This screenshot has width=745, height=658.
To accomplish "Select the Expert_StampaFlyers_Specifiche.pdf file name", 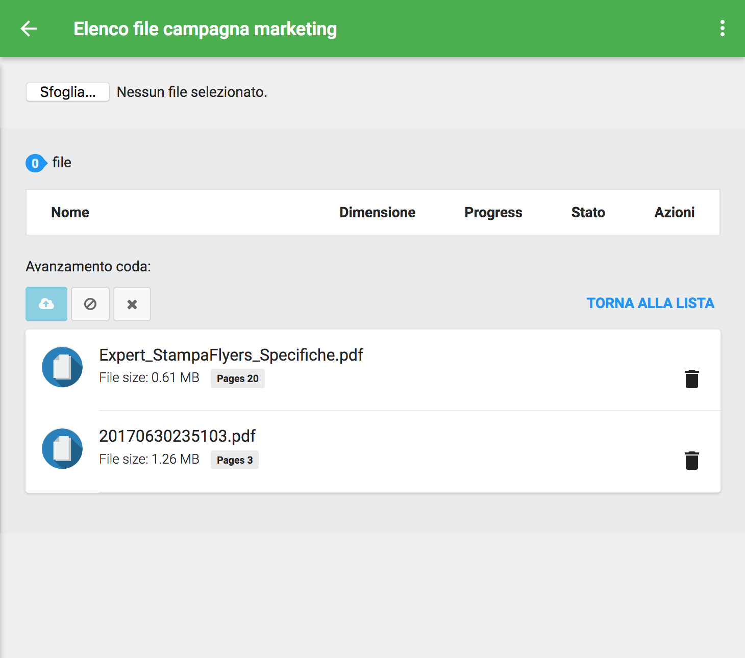I will click(231, 355).
